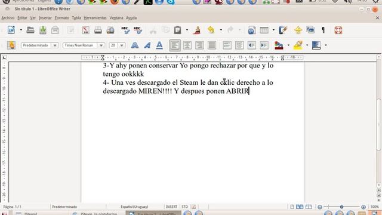
Task: Open the Herramientas menu
Action: click(95, 18)
